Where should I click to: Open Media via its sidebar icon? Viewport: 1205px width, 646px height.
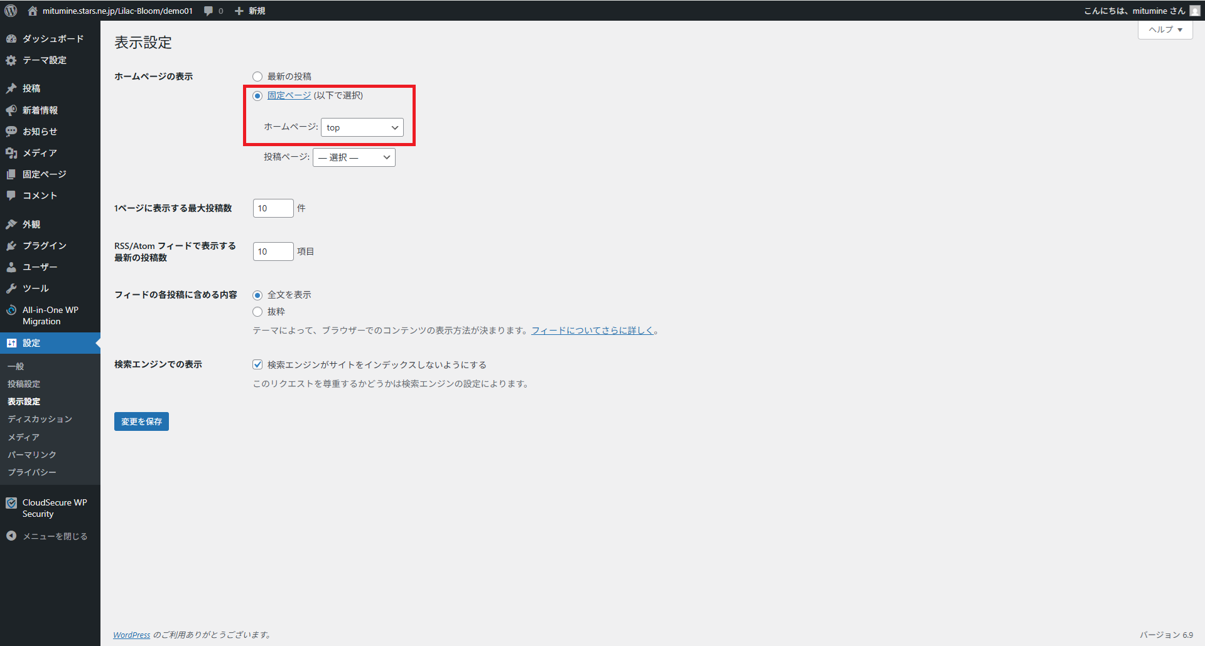tap(11, 153)
